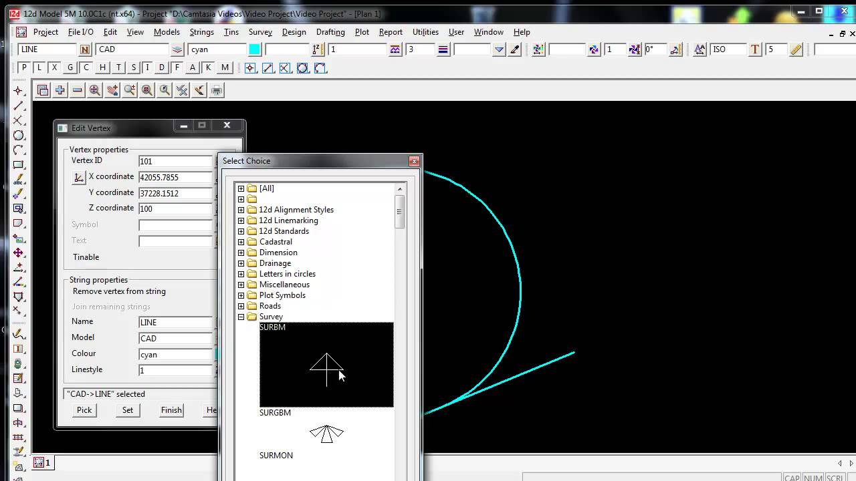Select the create line tool in left toolbar
Image resolution: width=856 pixels, height=481 pixels.
tap(19, 106)
